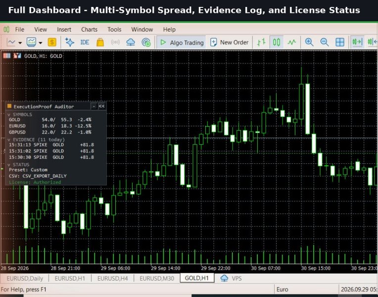
Task: Open the Tools menu
Action: [x=114, y=29]
